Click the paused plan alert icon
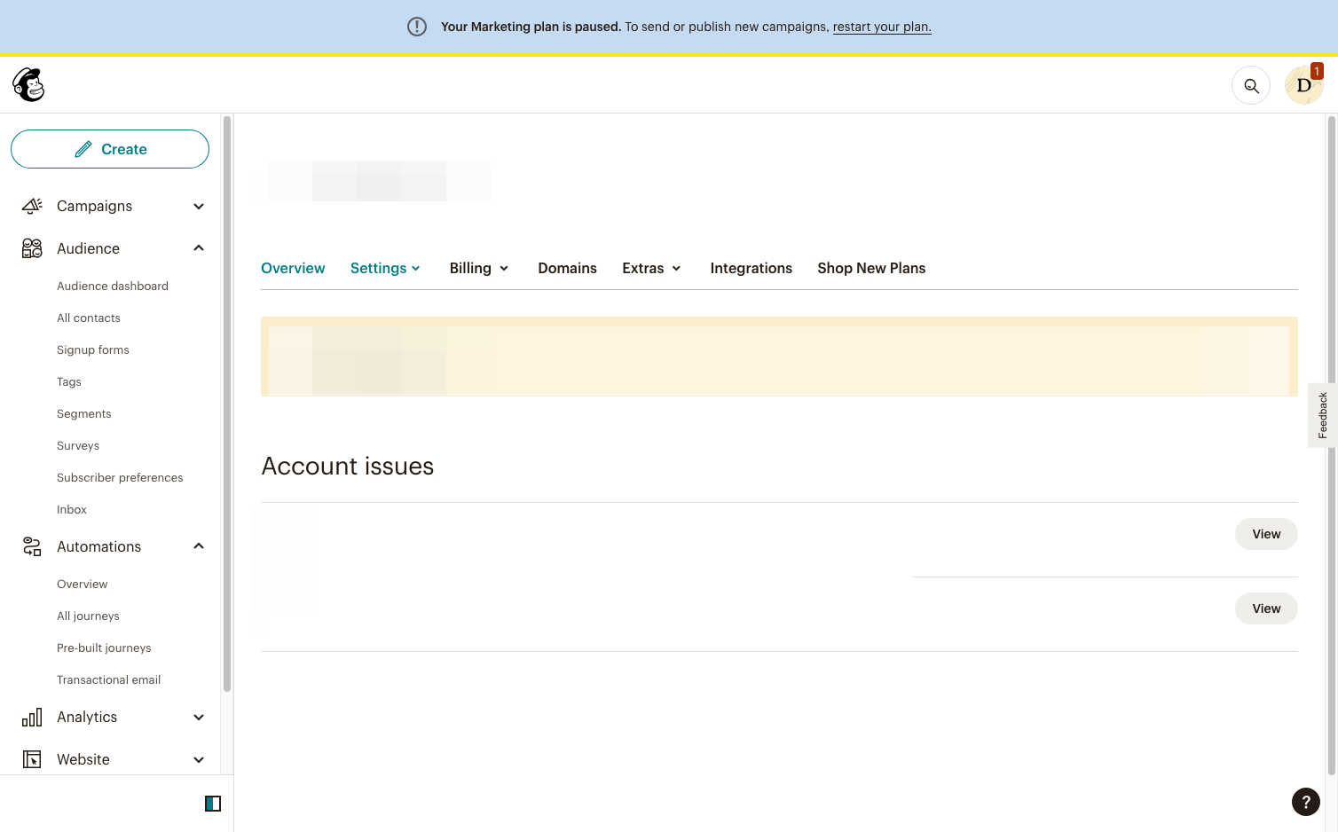The image size is (1338, 832). 417,27
